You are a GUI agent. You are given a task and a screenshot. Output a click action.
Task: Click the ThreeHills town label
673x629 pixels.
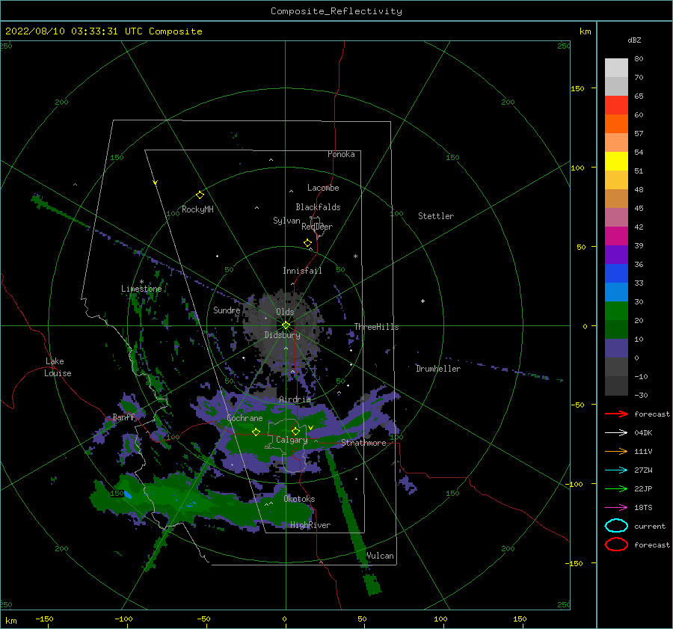pos(376,327)
